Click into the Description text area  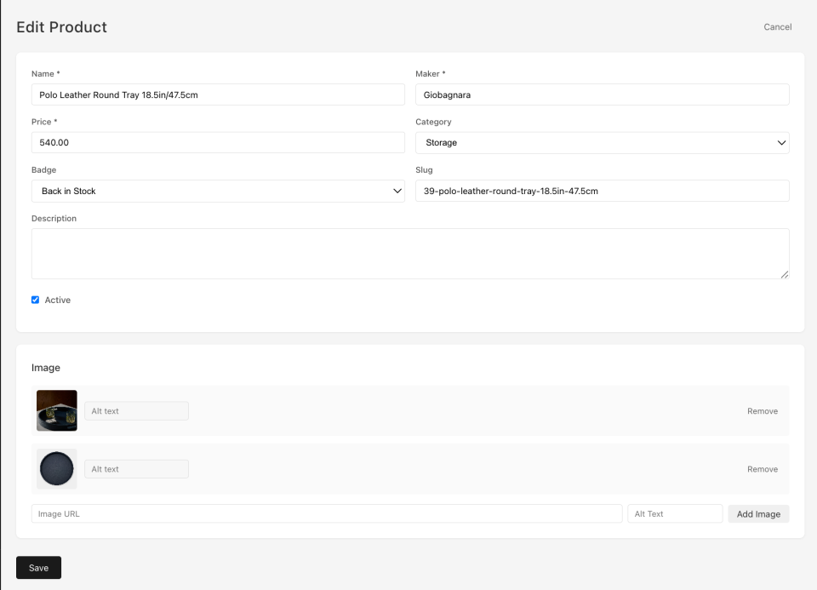(410, 254)
